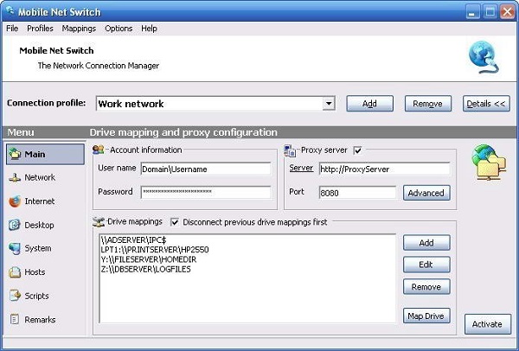Screen dimensions: 519x351
Task: Open the Mappings menu
Action: (79, 29)
